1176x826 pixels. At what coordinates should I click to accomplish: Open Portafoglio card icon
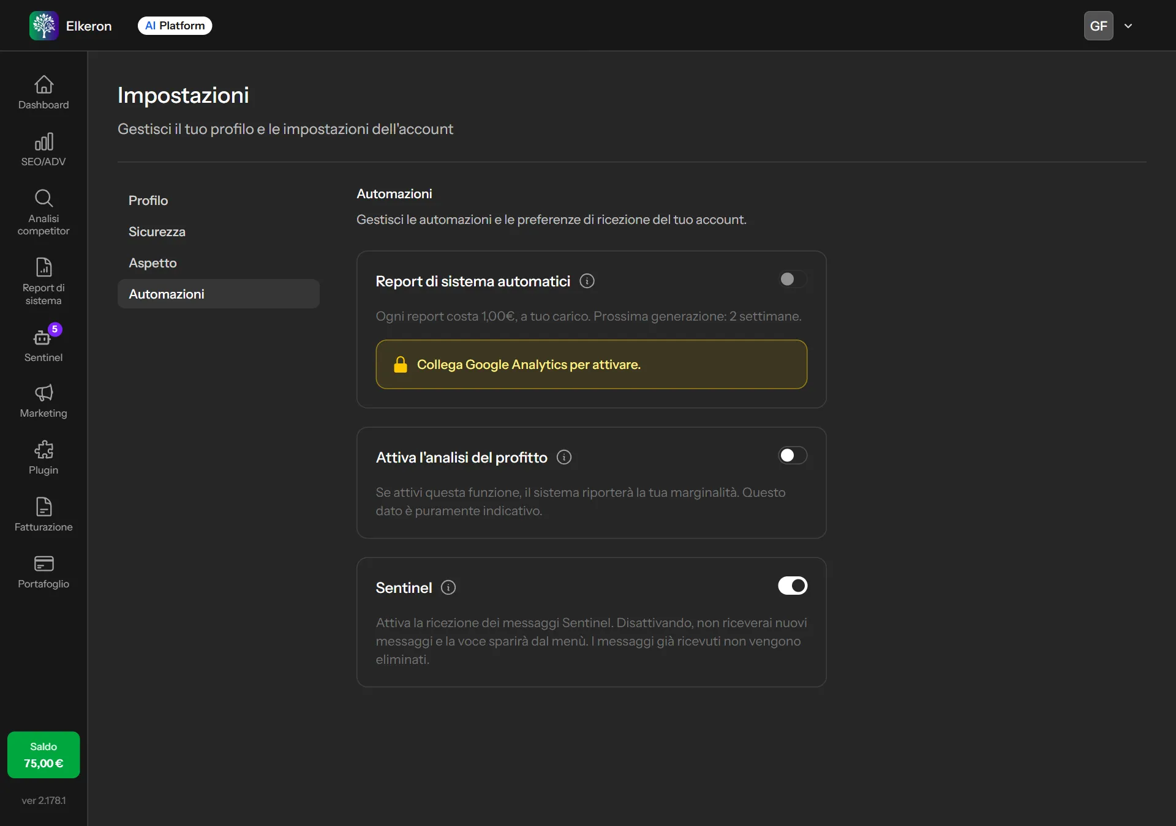(x=43, y=564)
